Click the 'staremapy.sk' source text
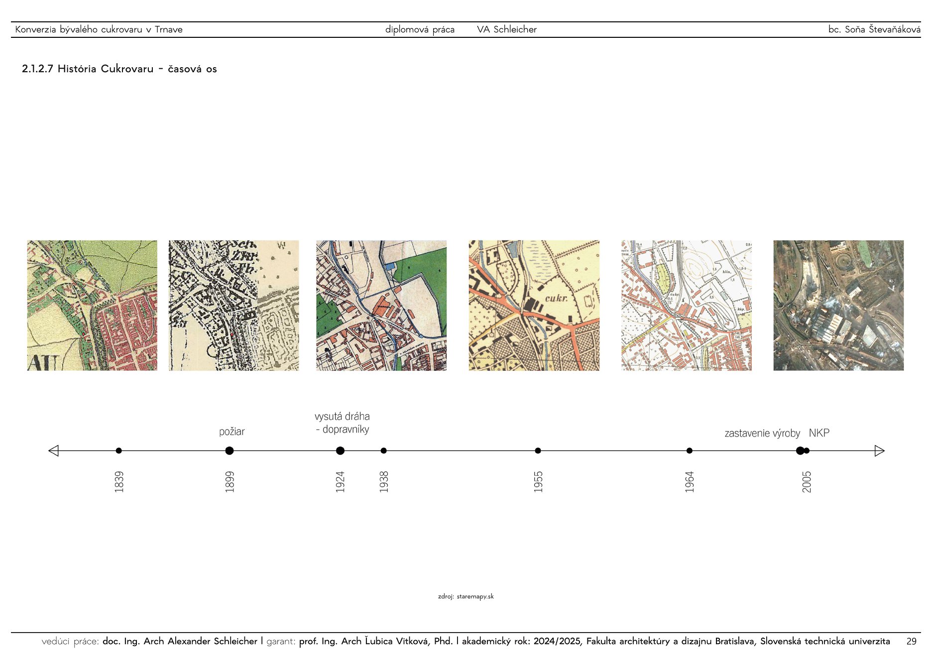Viewport: 932px width, 659px height. click(x=475, y=596)
